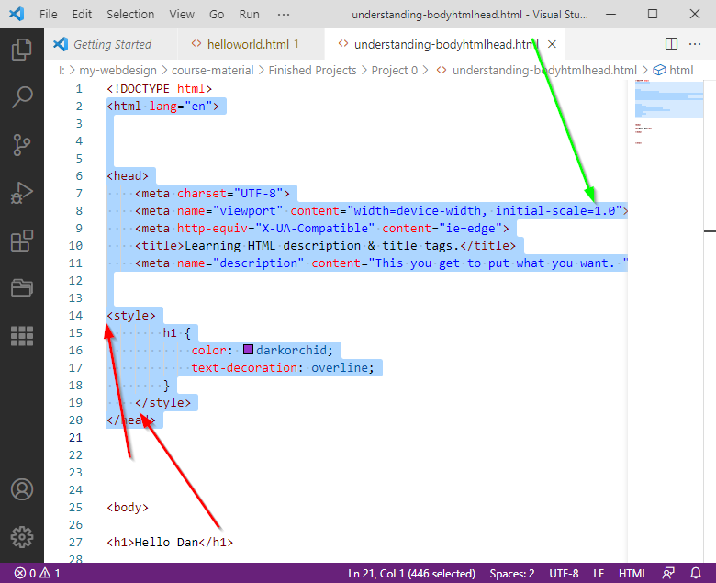Switch to the helloworld.html tab
Image resolution: width=716 pixels, height=583 pixels.
[x=252, y=44]
